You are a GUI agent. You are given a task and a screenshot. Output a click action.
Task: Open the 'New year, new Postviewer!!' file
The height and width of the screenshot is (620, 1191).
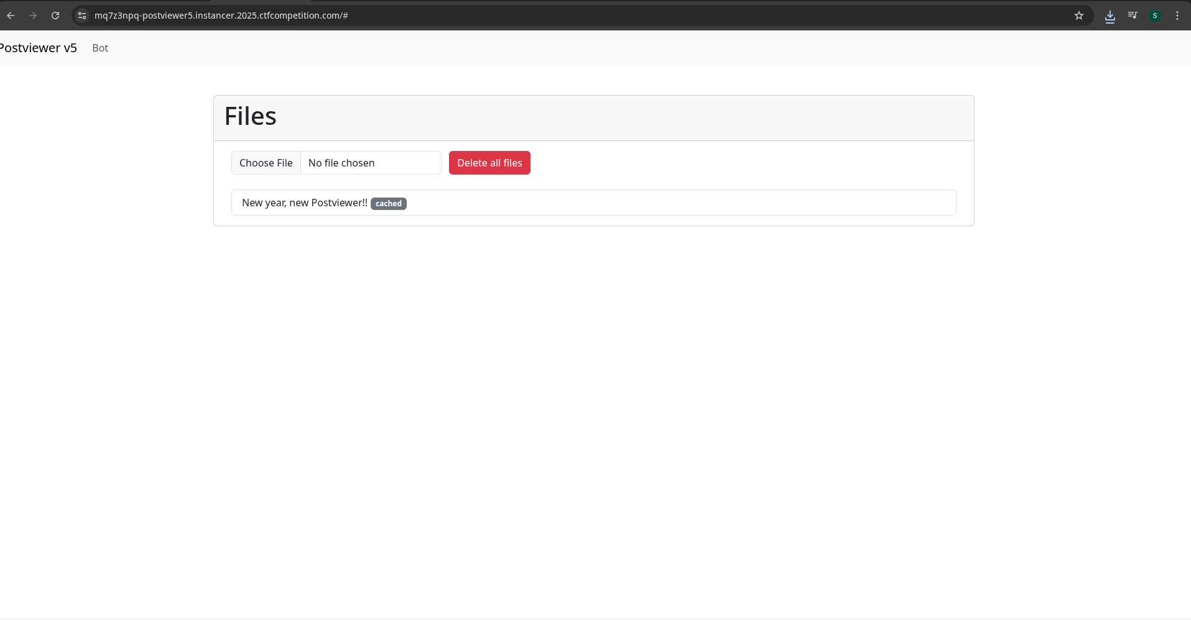304,203
